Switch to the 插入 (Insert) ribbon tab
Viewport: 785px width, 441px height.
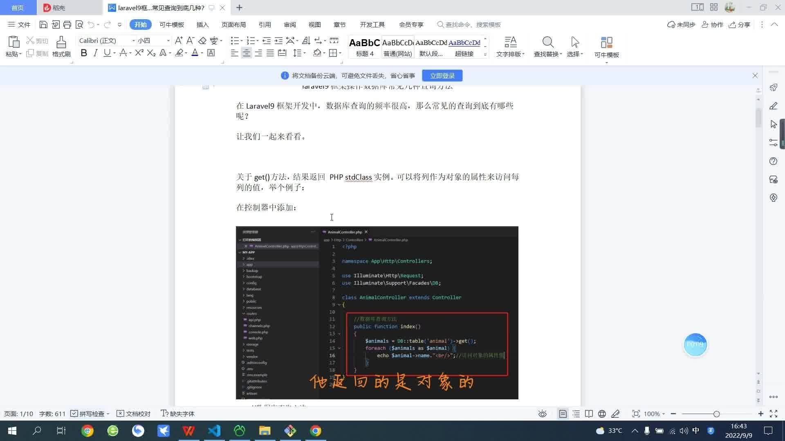pyautogui.click(x=202, y=24)
